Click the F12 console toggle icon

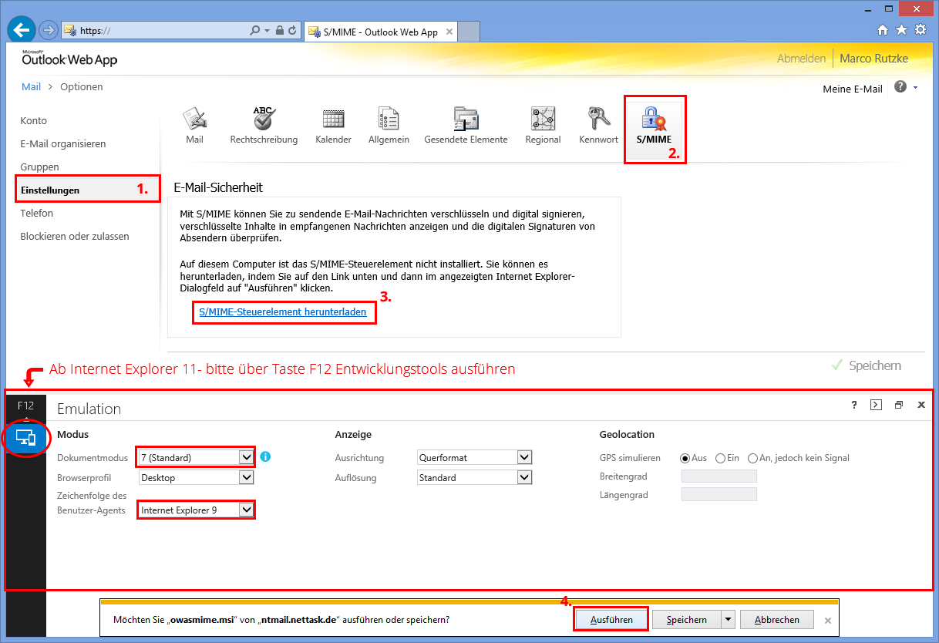tap(876, 405)
